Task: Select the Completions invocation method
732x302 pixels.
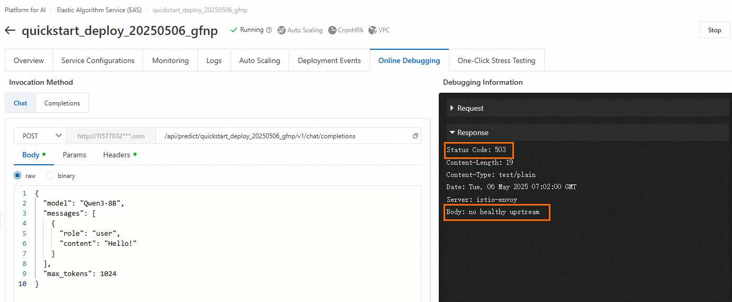Action: pyautogui.click(x=62, y=103)
